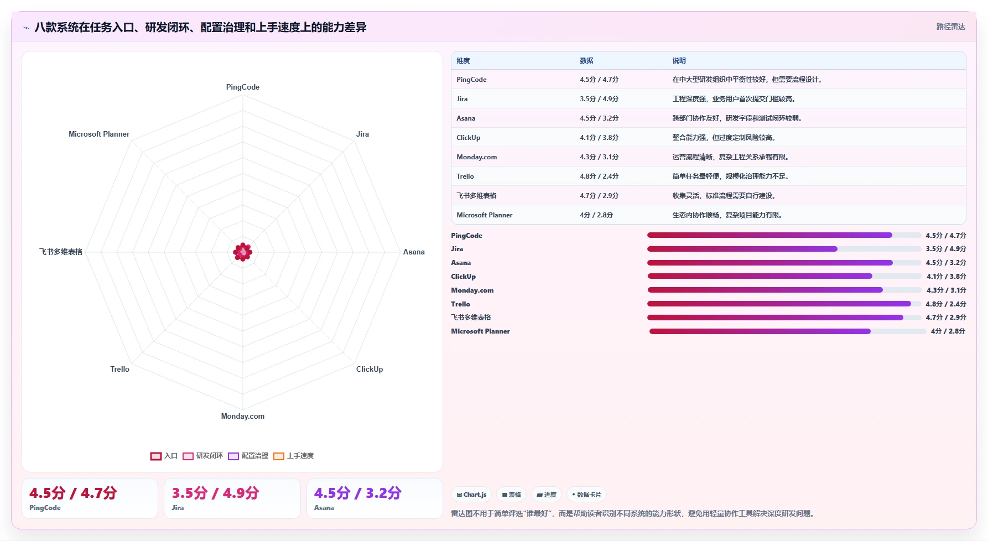Click the Chart.js chip
The image size is (988, 541).
pyautogui.click(x=471, y=495)
